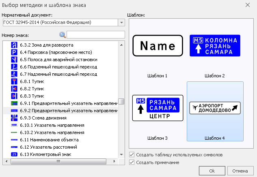Click the U-turn zone sign icon 6.3.2
This screenshot has width=257, height=177.
(14, 45)
